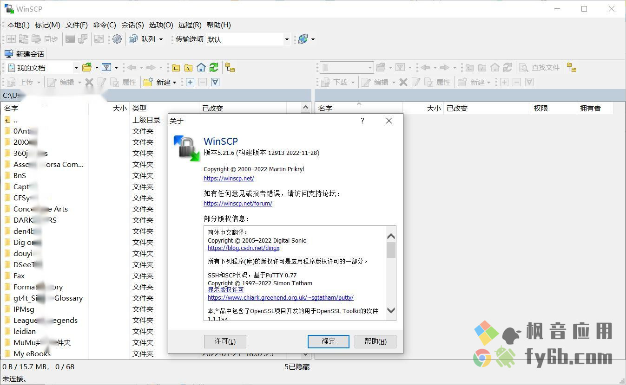Click the local Unselect files minus icon
626x385 pixels.
203,82
